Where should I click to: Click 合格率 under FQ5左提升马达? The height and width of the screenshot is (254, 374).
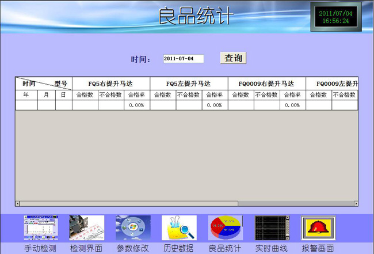tap(215, 95)
